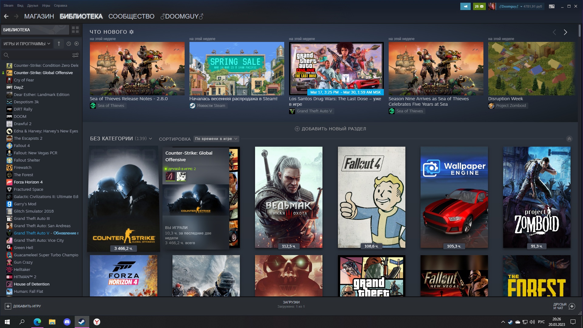Collapse the БЕЗ КАТЕГОРИИ section
Viewport: 583px width, 328px height.
pyautogui.click(x=569, y=139)
